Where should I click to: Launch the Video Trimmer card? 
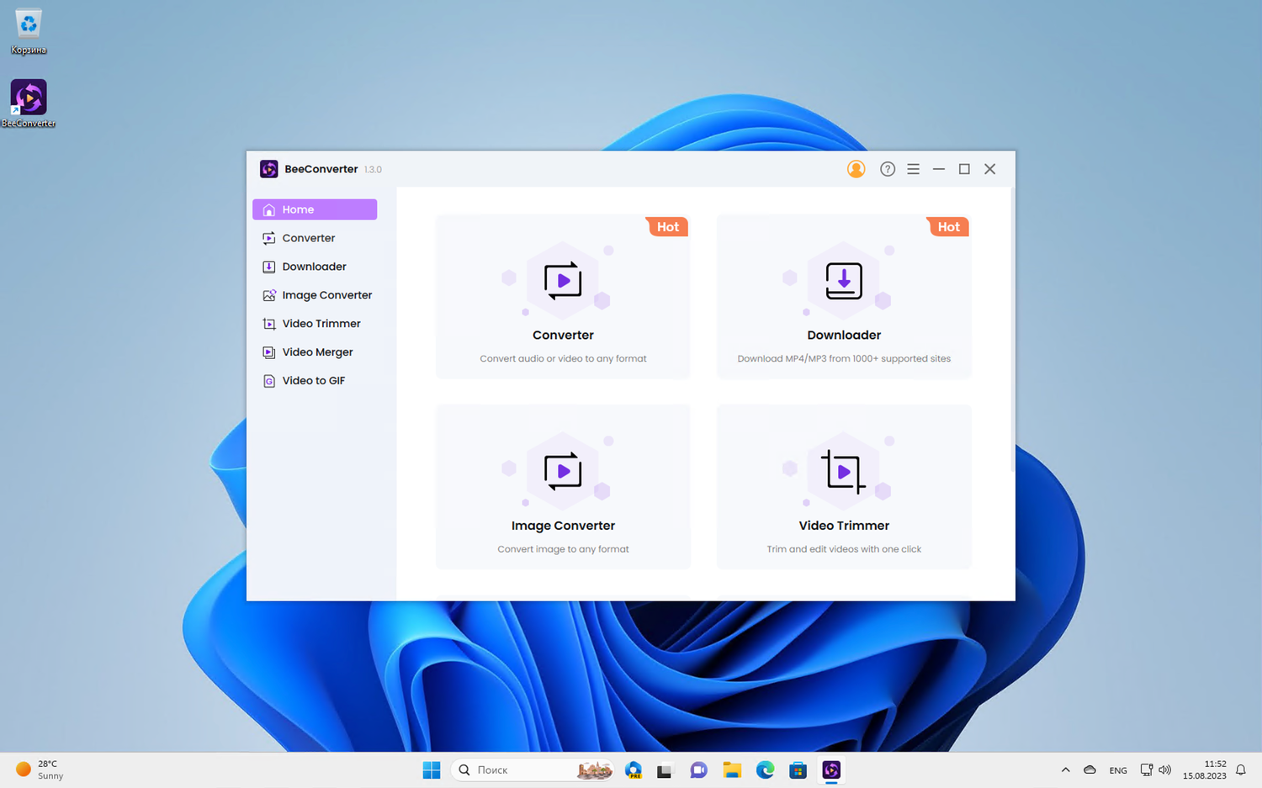click(844, 488)
